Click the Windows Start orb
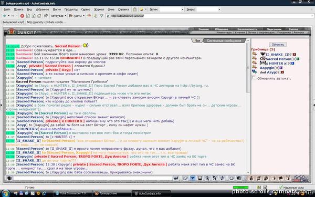This screenshot has height=197, width=315. click(5, 193)
